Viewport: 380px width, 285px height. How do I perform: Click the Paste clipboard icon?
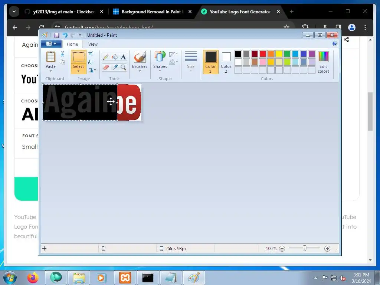pos(50,57)
